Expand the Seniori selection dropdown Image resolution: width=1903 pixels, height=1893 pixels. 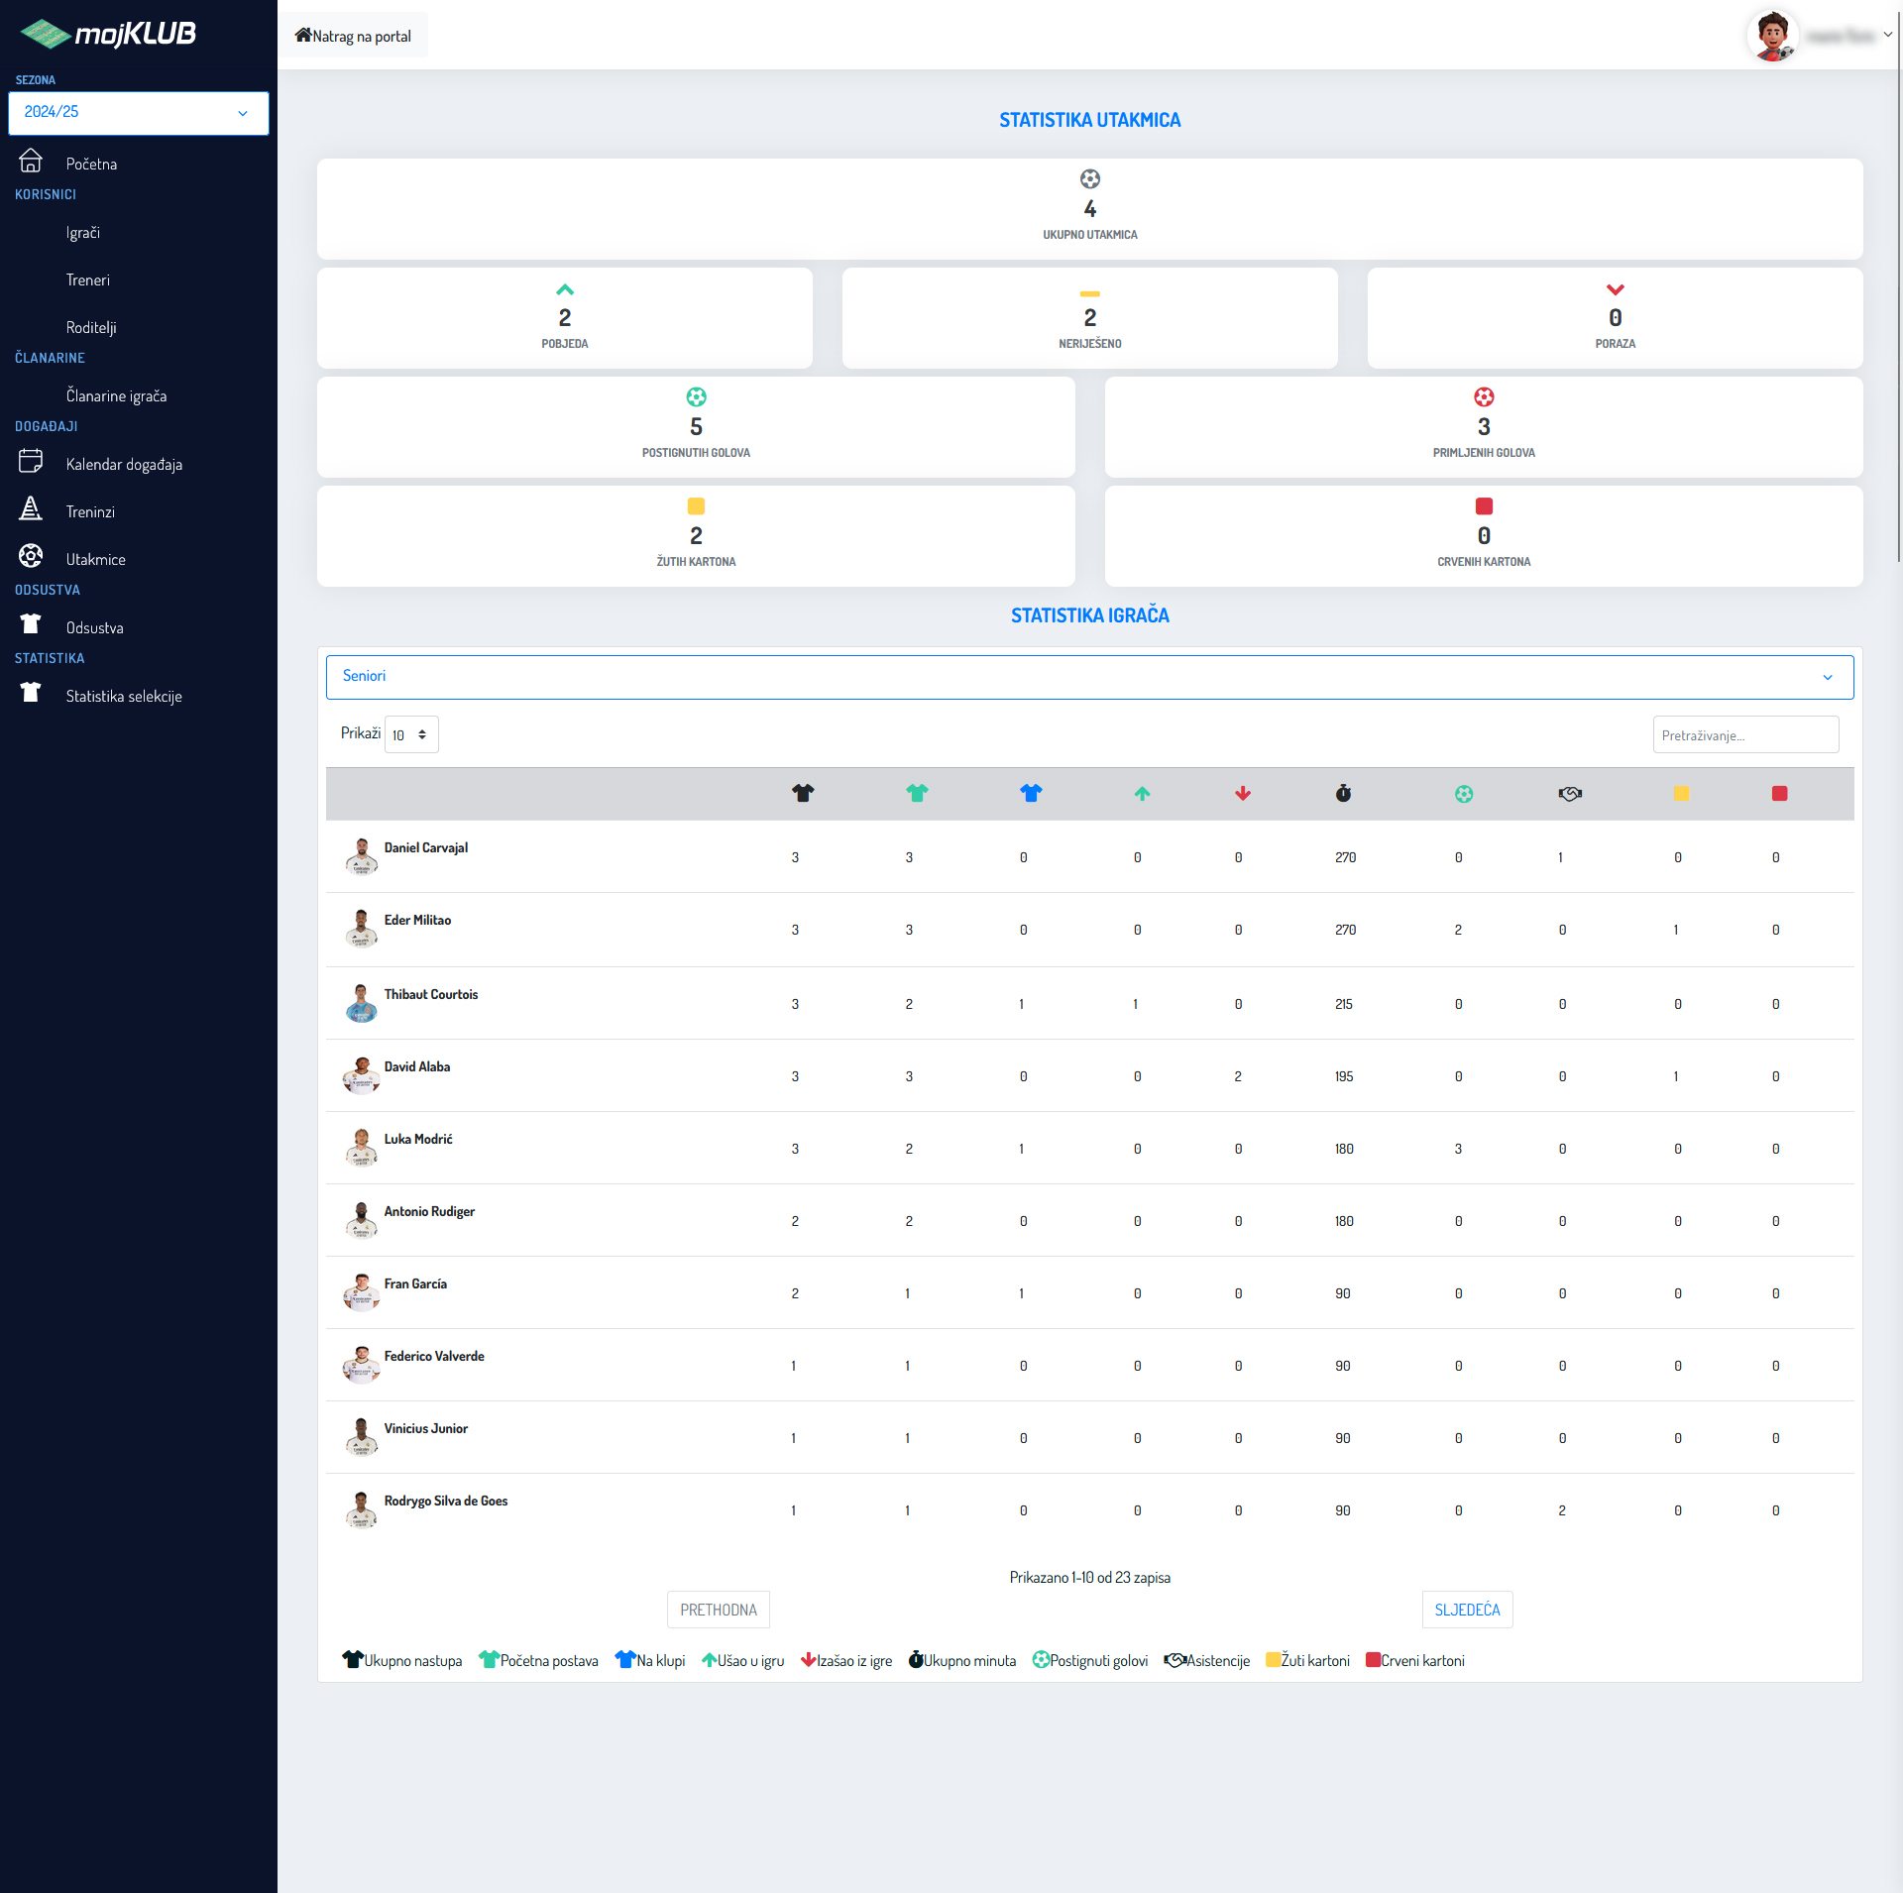click(1089, 677)
